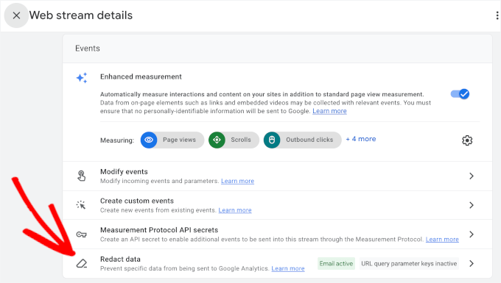The height and width of the screenshot is (283, 501).
Task: Show the + 4 more measurements
Action: pos(361,139)
